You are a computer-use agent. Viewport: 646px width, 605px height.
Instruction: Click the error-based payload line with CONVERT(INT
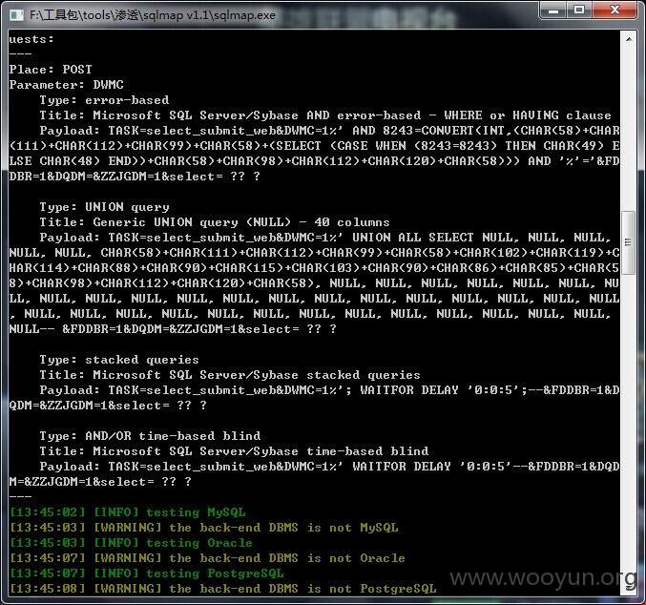pyautogui.click(x=329, y=131)
